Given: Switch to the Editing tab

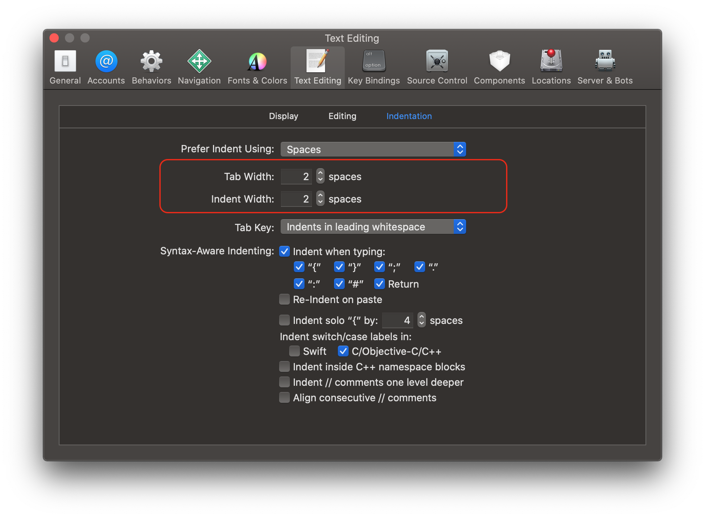Looking at the screenshot, I should click(x=342, y=116).
